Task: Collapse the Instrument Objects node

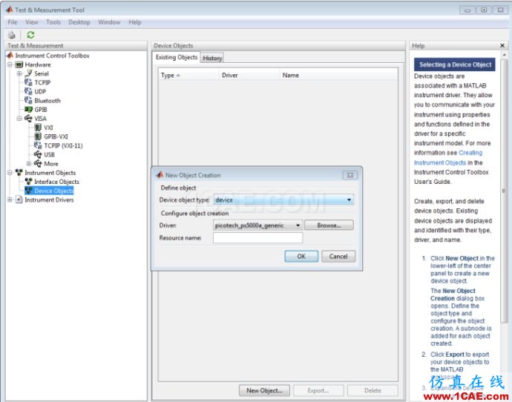Action: click(x=10, y=173)
